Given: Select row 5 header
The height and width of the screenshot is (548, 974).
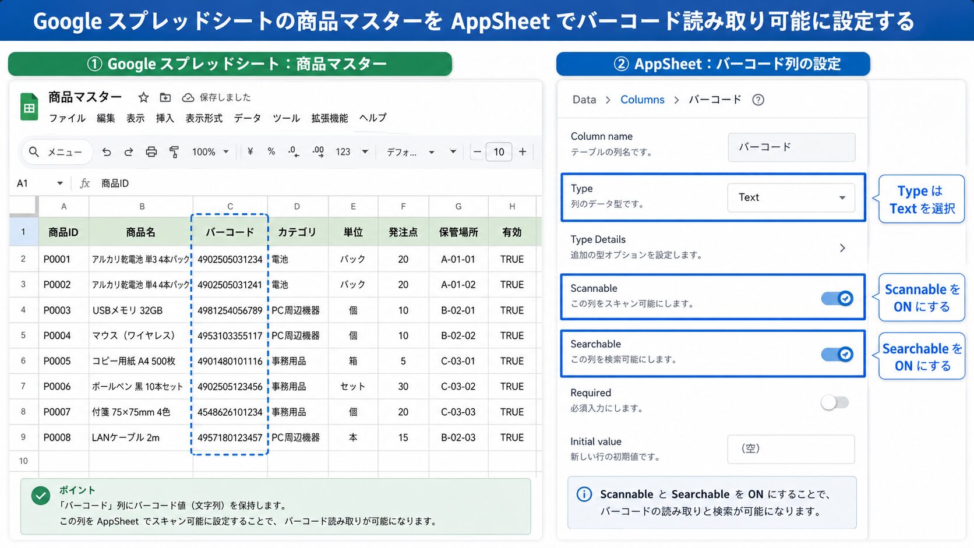Looking at the screenshot, I should click(23, 335).
